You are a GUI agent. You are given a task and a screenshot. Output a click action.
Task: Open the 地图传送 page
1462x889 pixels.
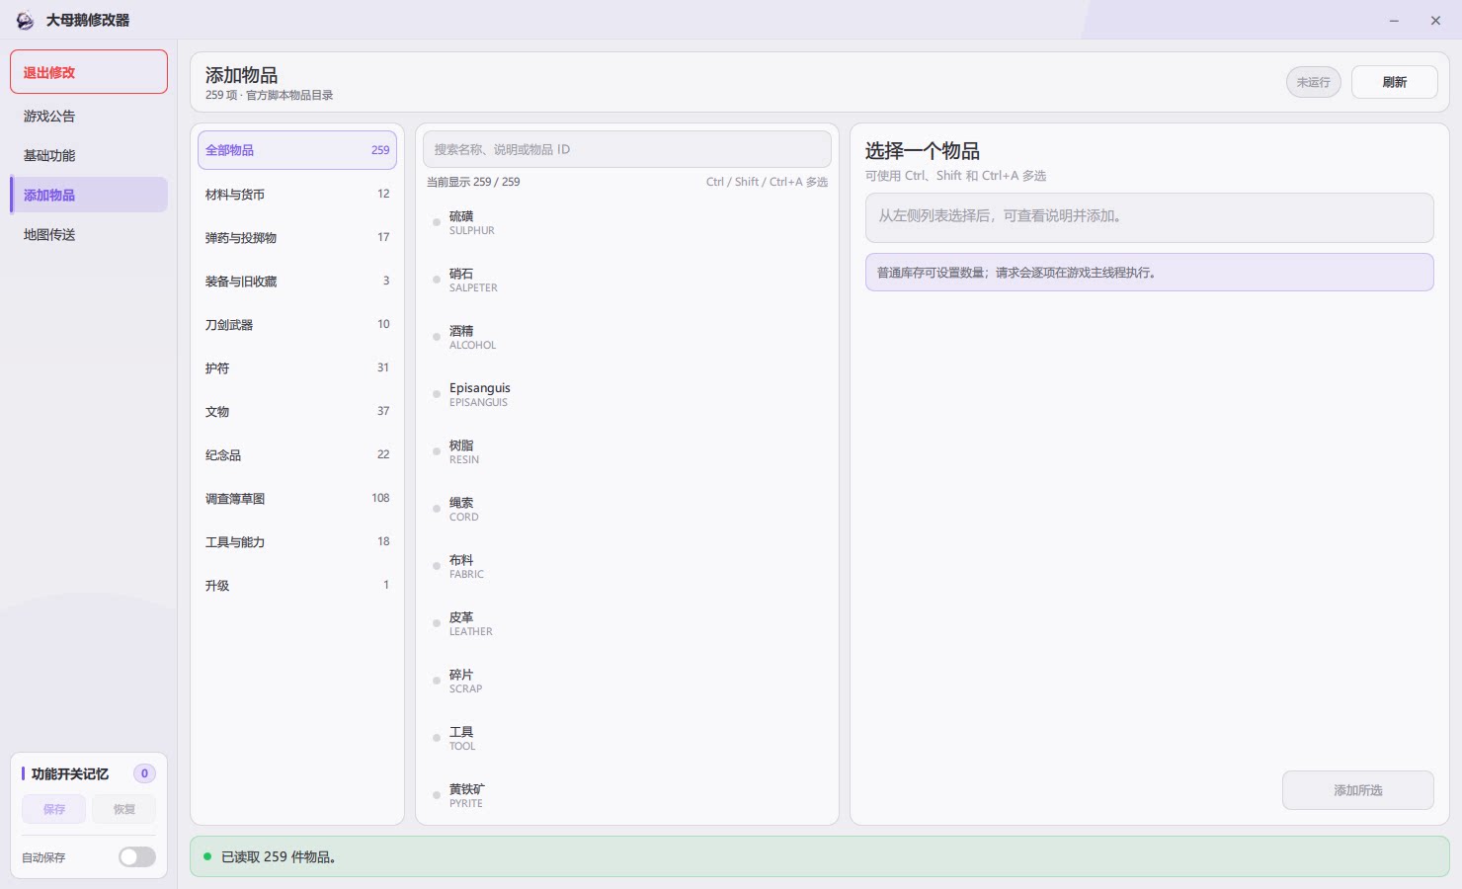89,234
